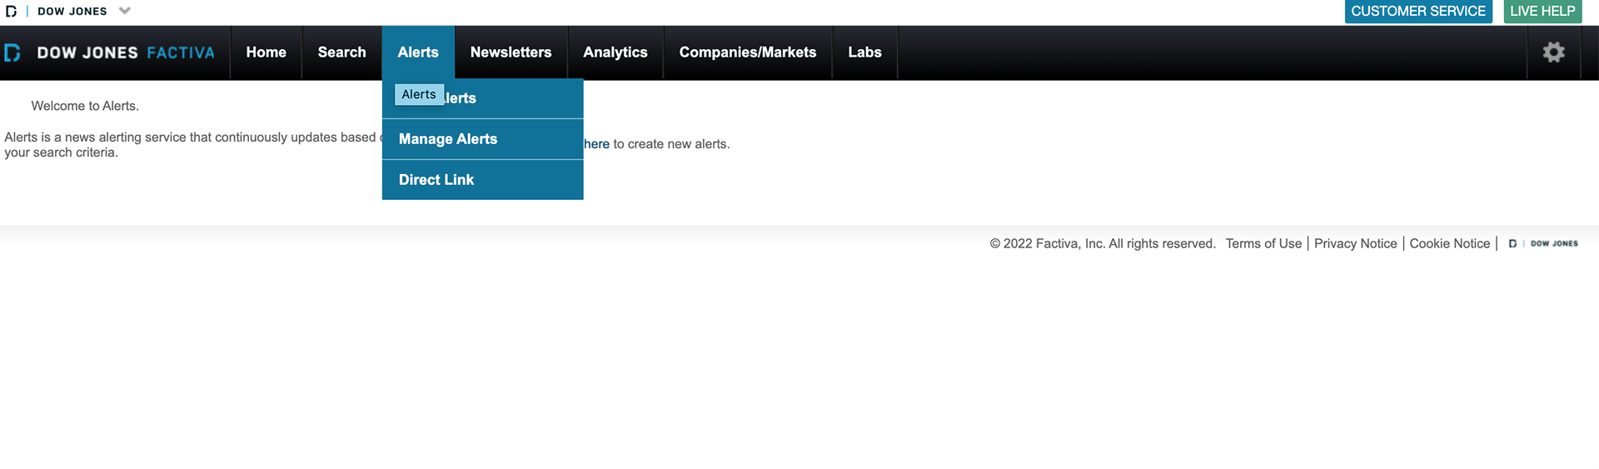Image resolution: width=1599 pixels, height=469 pixels.
Task: Choose Manage Alerts from the dropdown menu
Action: point(482,139)
